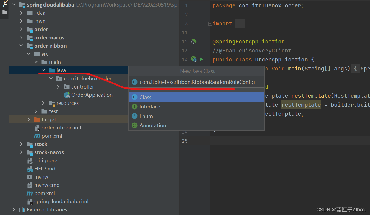Viewport: 370px width, 215px height.
Task: Click the .mvn folder icon
Action: pyautogui.click(x=30, y=21)
